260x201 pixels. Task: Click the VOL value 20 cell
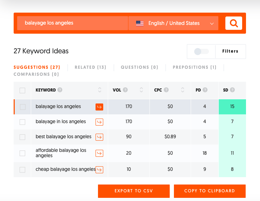(x=129, y=153)
